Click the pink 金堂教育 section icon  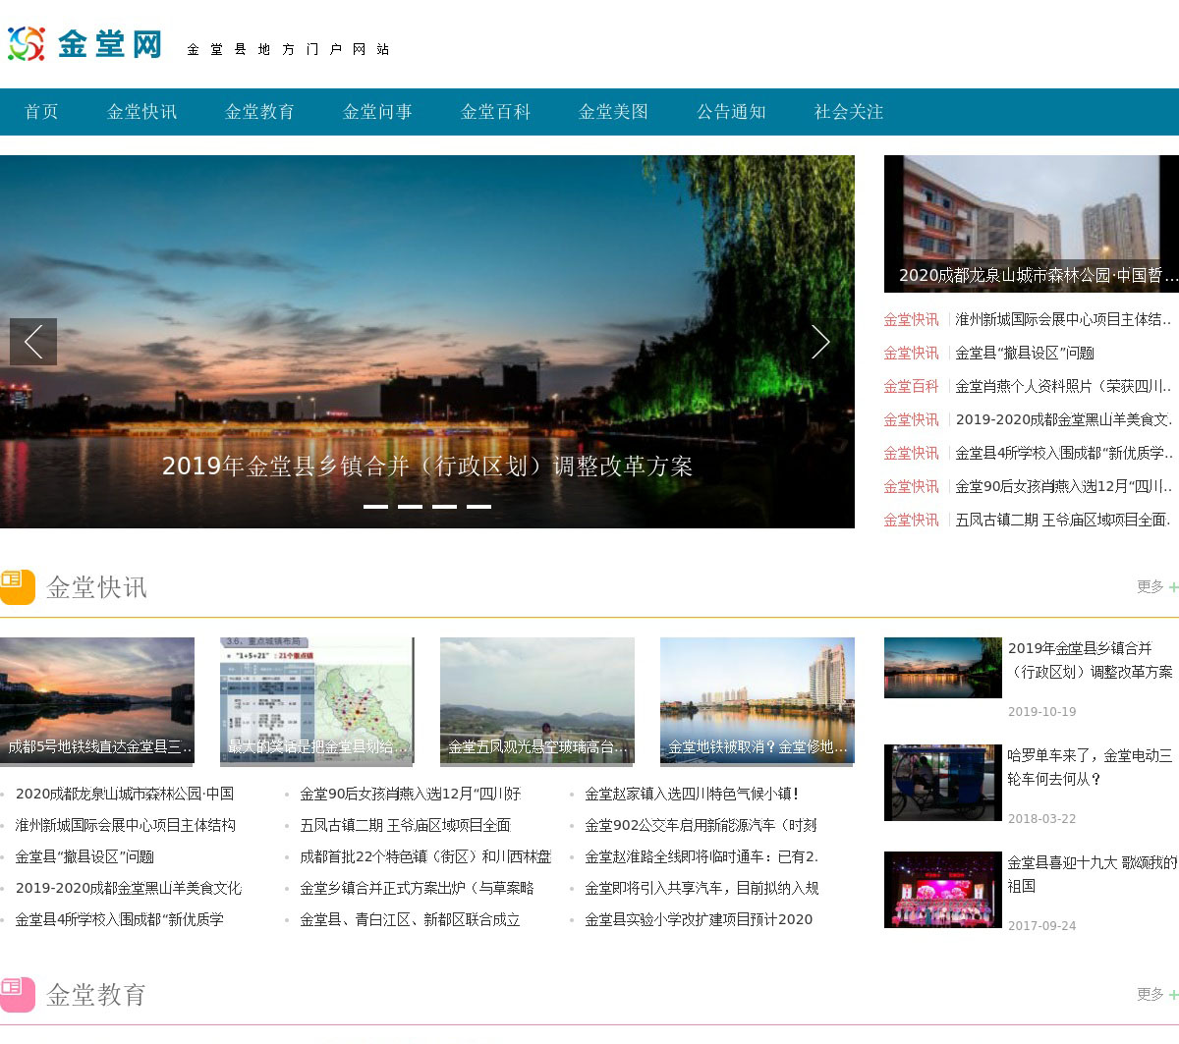click(18, 994)
